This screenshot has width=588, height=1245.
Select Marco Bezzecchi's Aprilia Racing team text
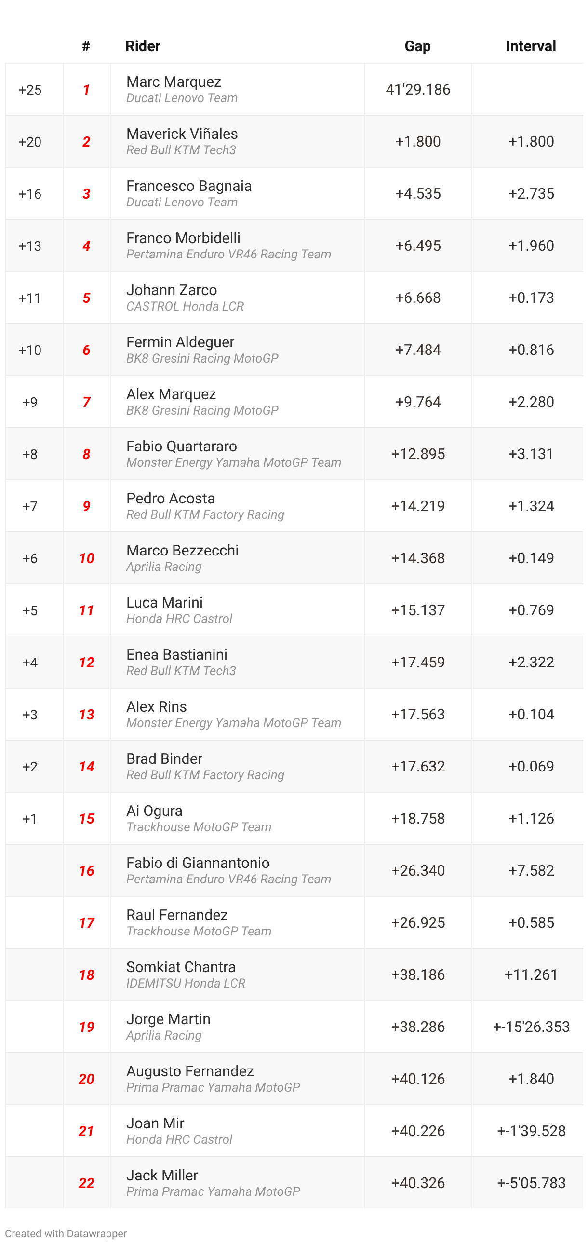pyautogui.click(x=164, y=567)
